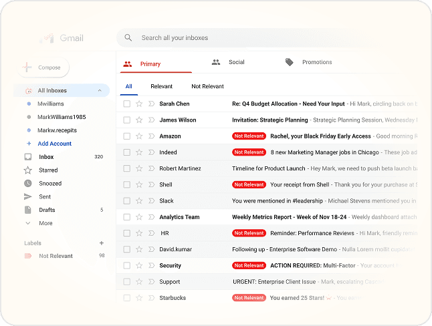Mark David.kumar email as important
Image resolution: width=432 pixels, height=326 pixels.
pyautogui.click(x=152, y=249)
